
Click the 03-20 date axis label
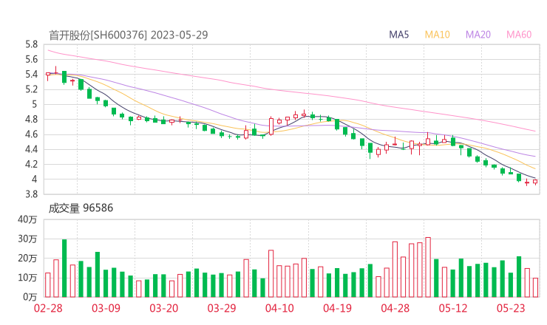164,308
